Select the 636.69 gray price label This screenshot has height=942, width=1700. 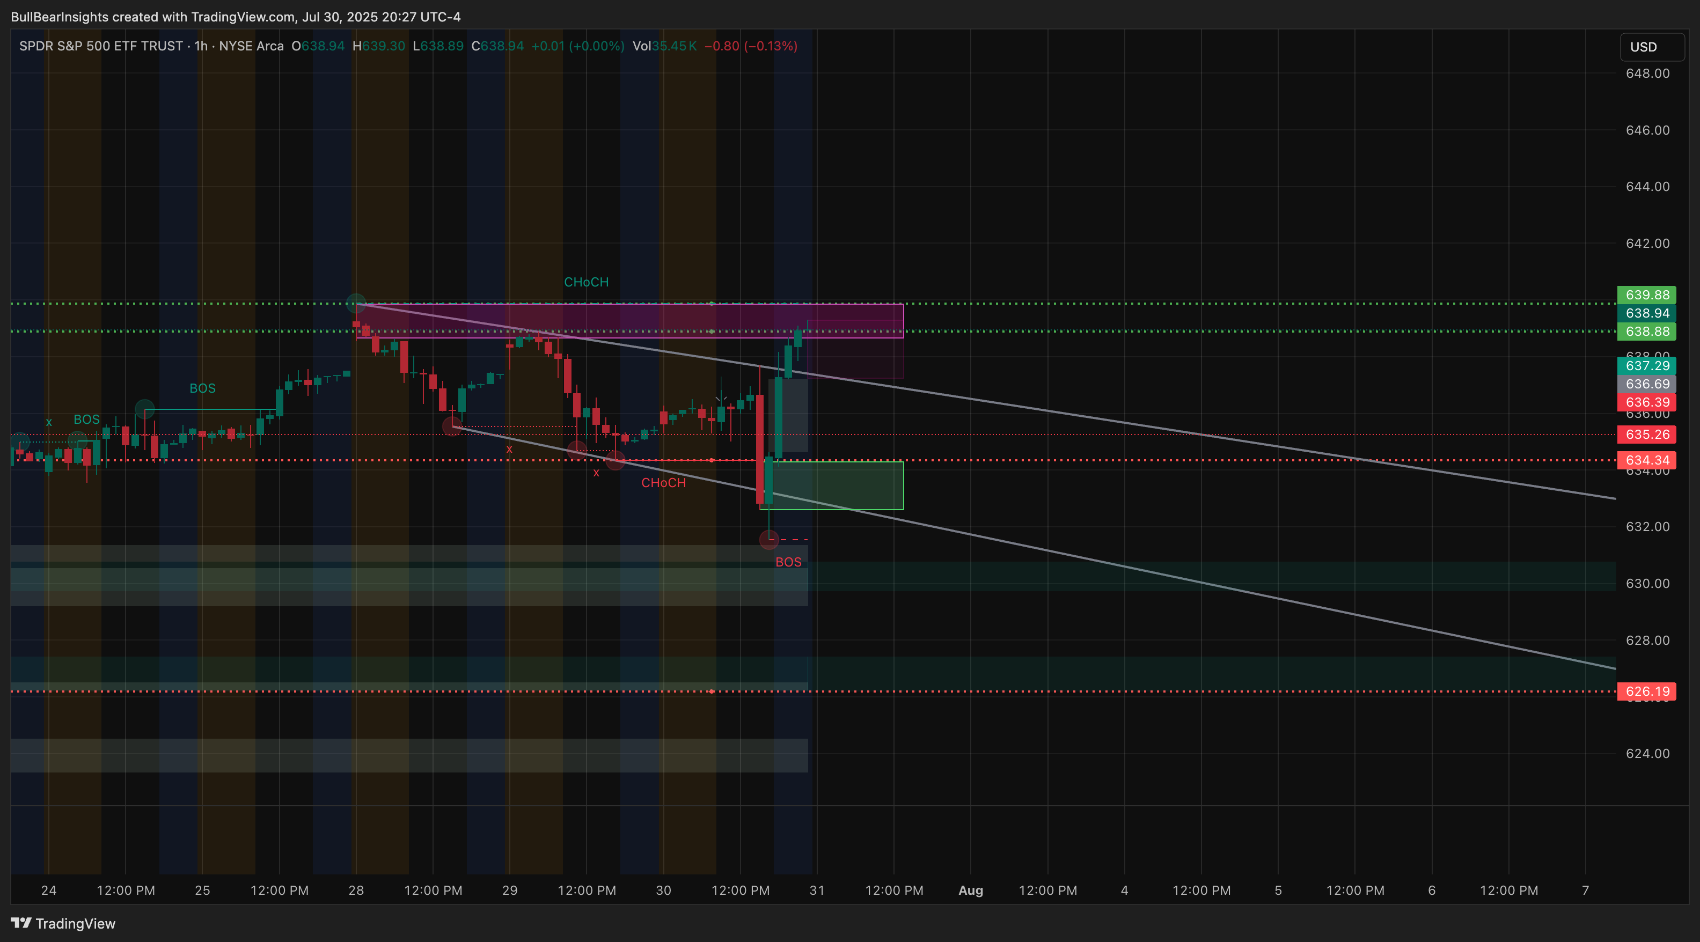click(x=1646, y=384)
